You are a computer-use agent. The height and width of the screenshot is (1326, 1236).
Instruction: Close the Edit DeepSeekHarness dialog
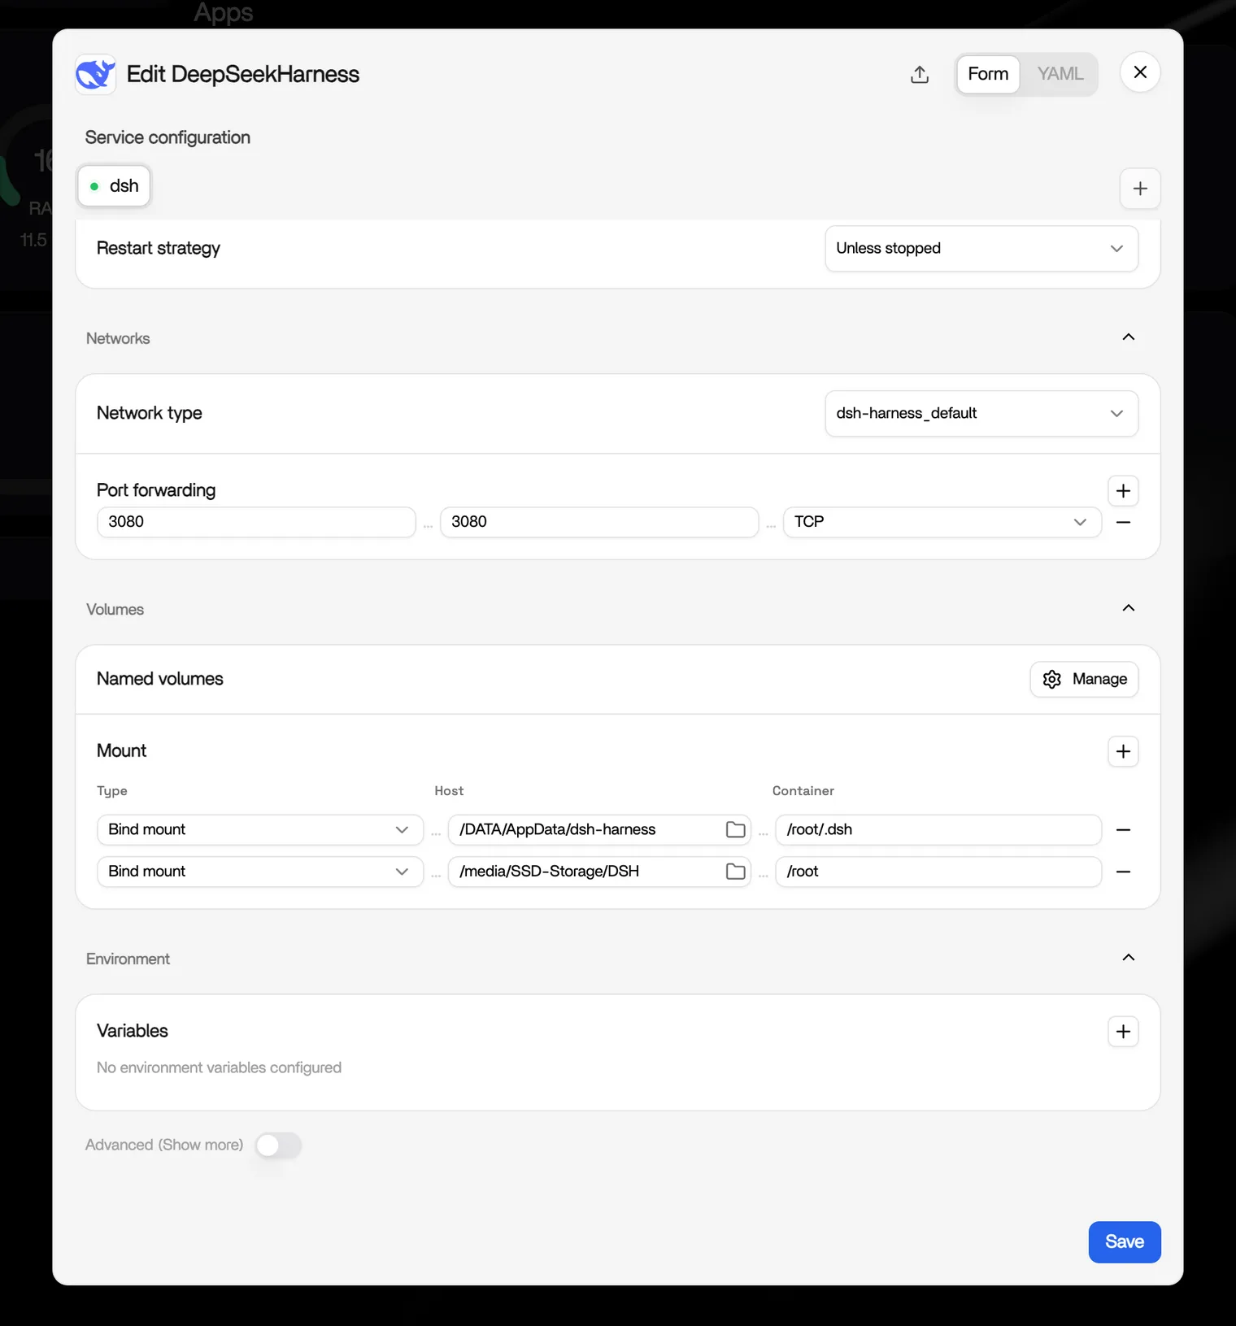(1140, 72)
